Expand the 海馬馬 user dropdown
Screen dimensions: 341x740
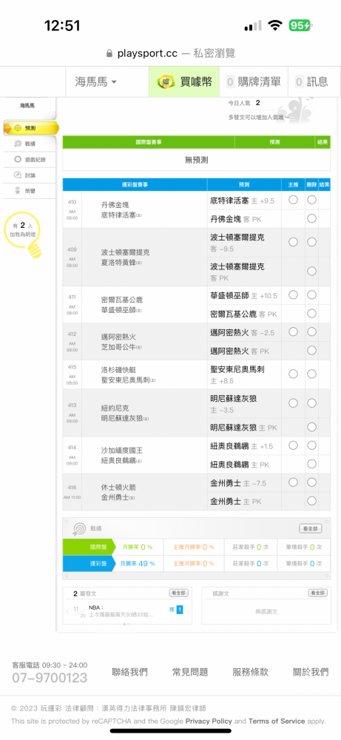[x=96, y=81]
